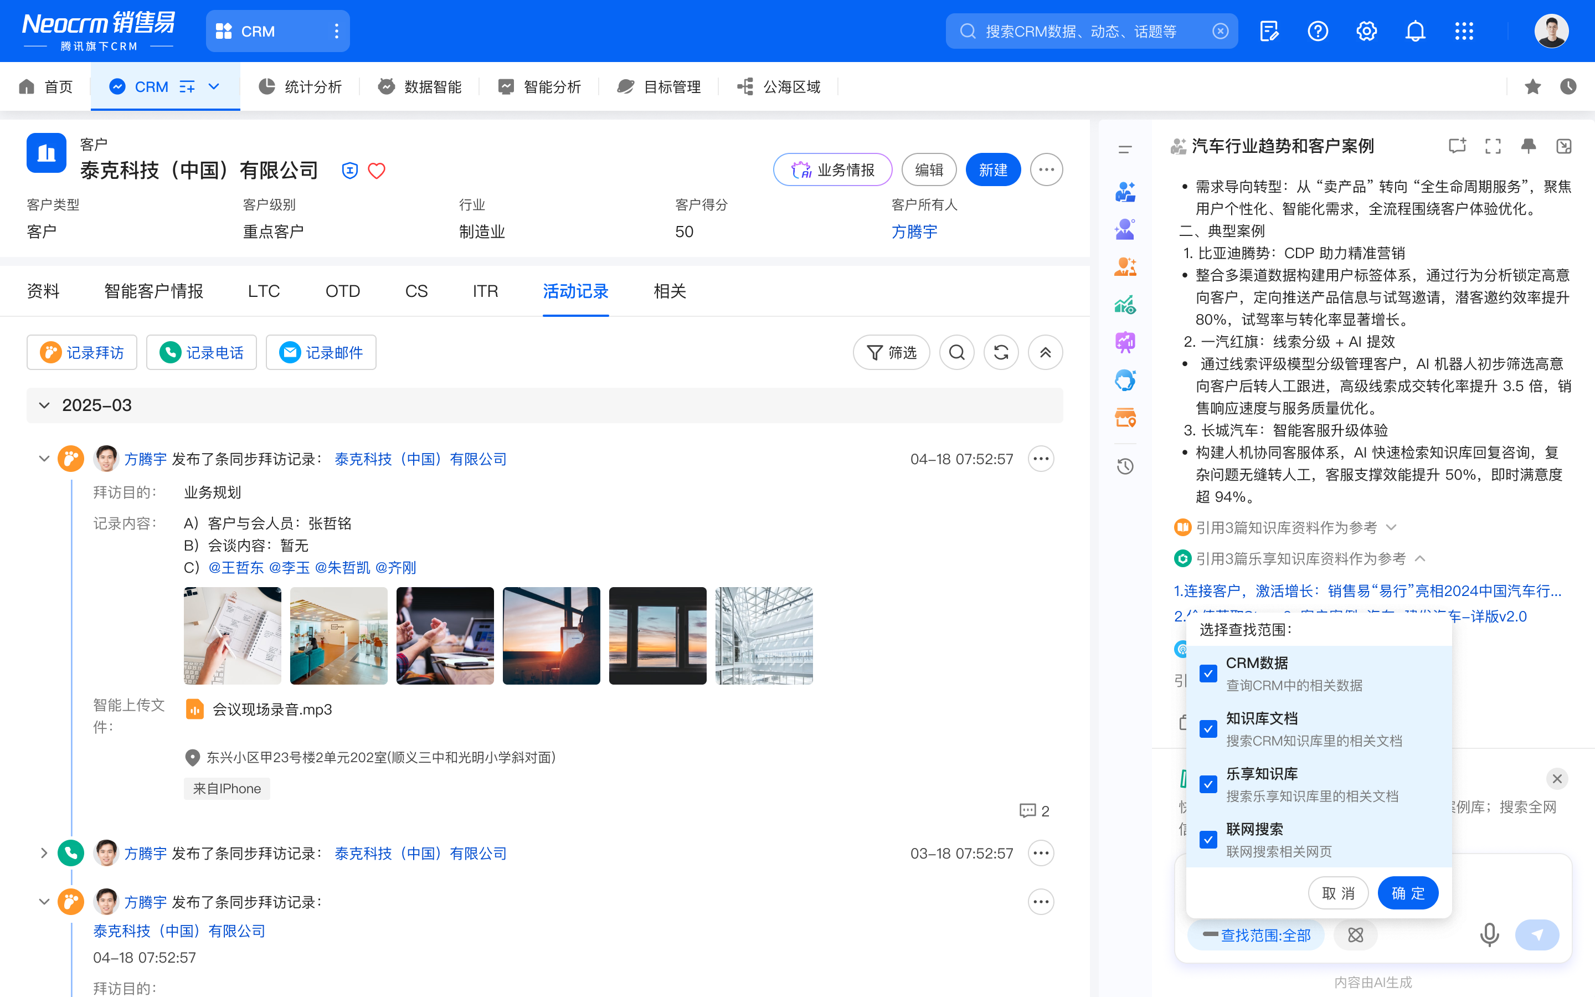This screenshot has height=997, width=1595.
Task: Click the 确定 confirm button
Action: tap(1408, 893)
